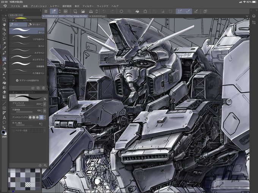The width and height of the screenshot is (258, 193).
Task: Open brush size dynamics button
Action: tap(45, 104)
